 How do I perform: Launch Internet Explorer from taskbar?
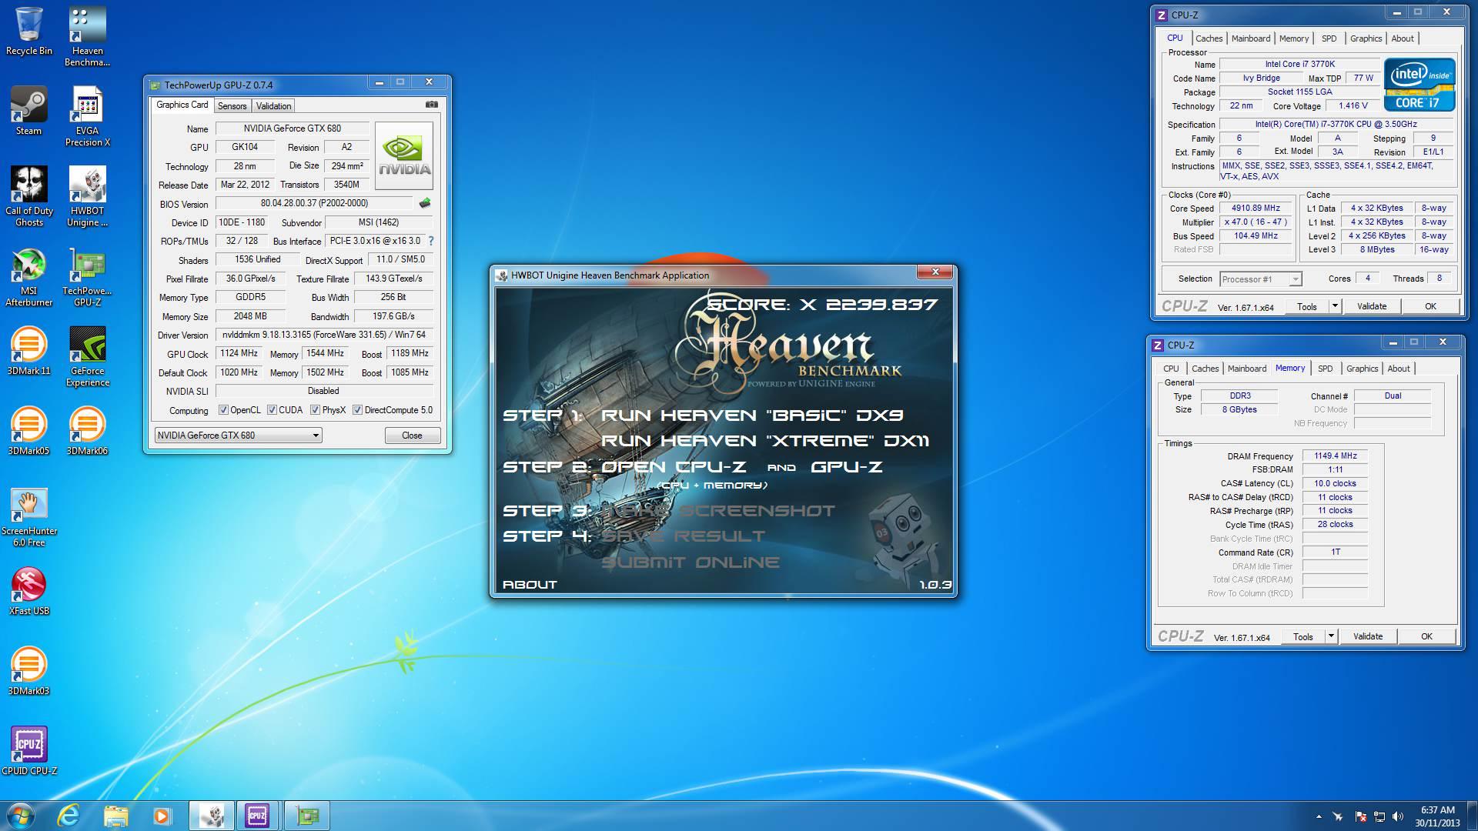(69, 815)
